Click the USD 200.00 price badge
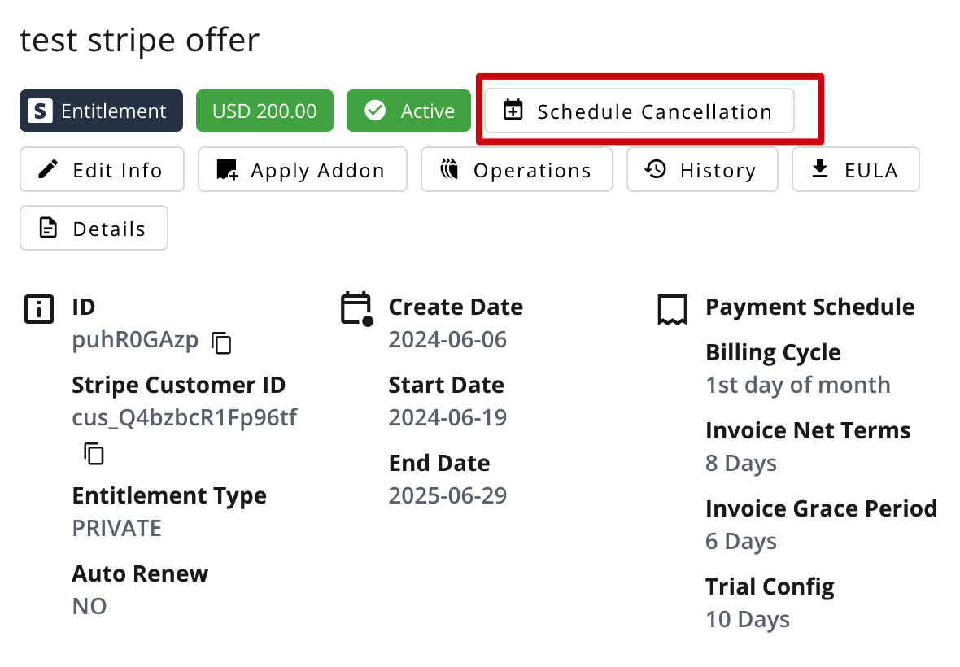This screenshot has width=960, height=667. [264, 111]
